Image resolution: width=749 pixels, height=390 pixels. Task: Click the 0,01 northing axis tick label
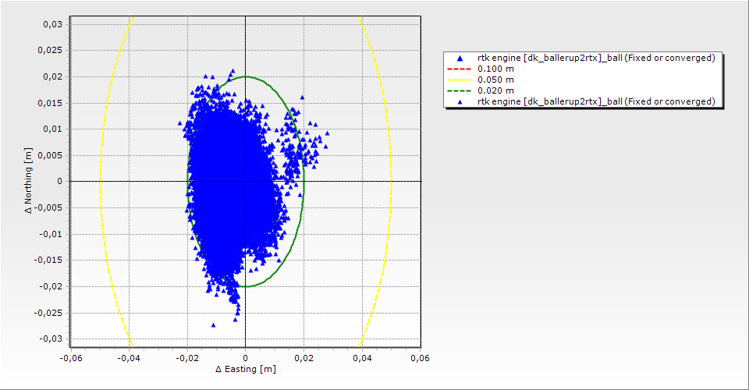52,129
